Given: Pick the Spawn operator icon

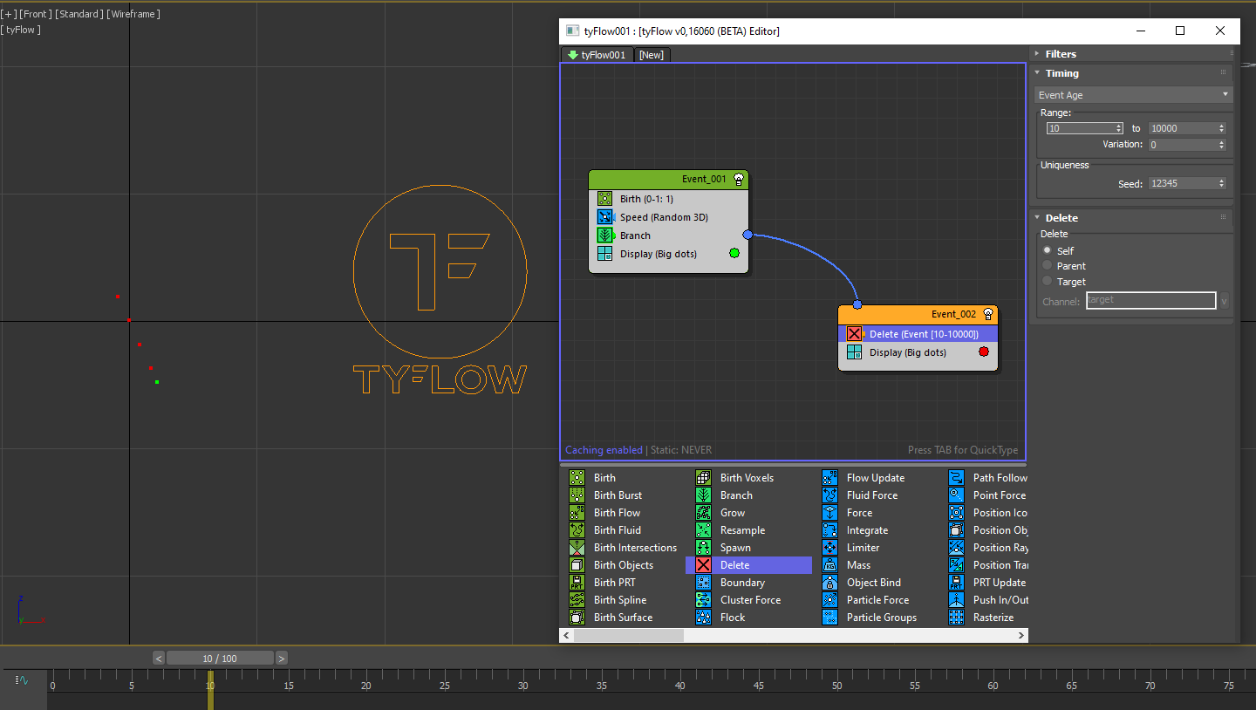Looking at the screenshot, I should pyautogui.click(x=703, y=548).
